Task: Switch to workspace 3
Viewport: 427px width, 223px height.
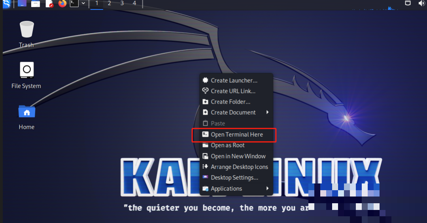Action: [122, 4]
